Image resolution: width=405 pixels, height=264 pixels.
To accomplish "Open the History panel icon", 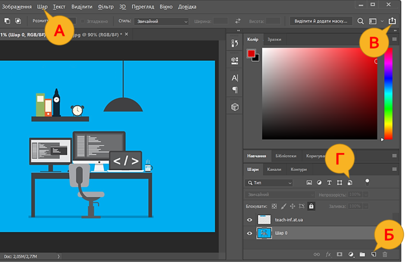I will 235,43.
